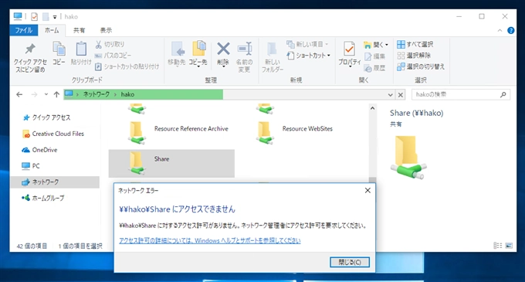Switch to the ホーム tab

tap(52, 30)
